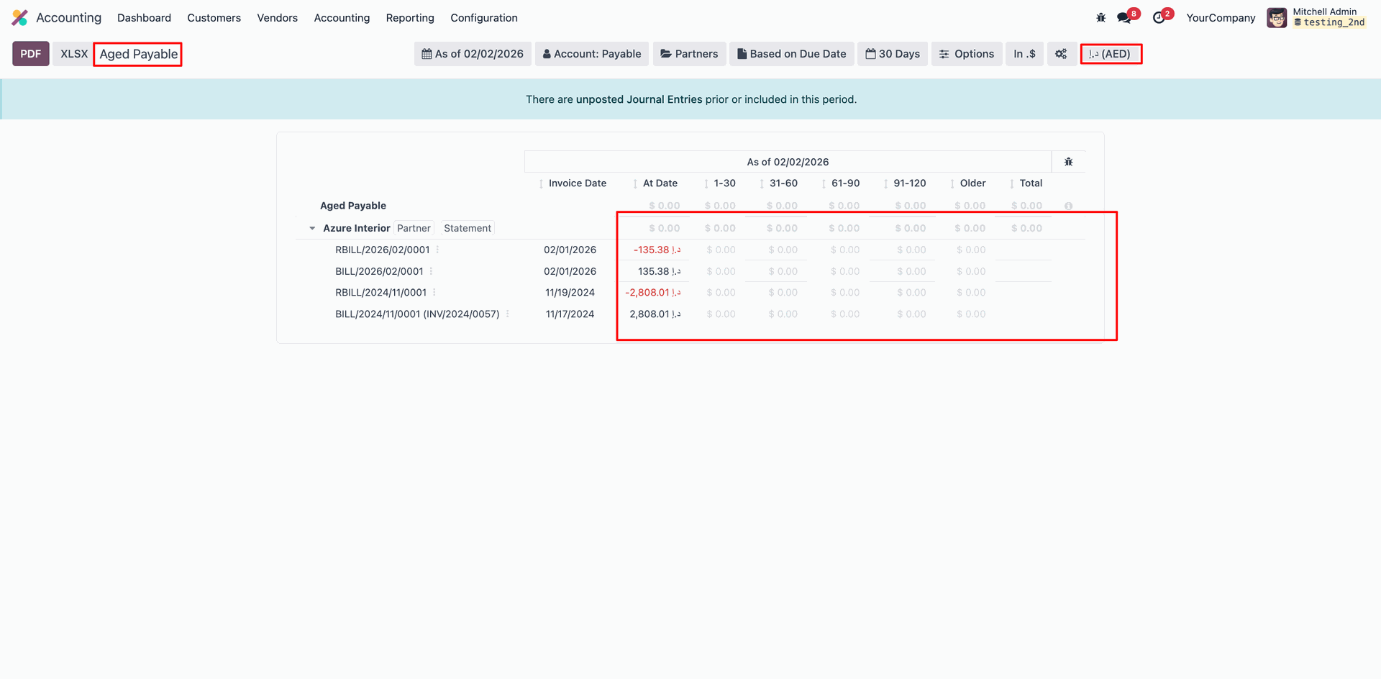This screenshot has width=1381, height=679.
Task: Open the Mitchell Admin user menu
Action: (1316, 18)
